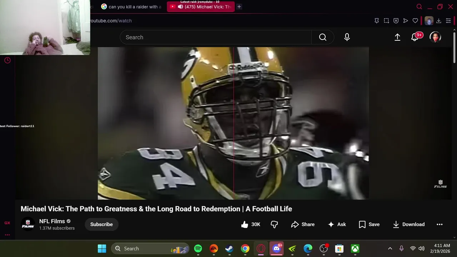Open more actions three-dot menu
This screenshot has height=257, width=457.
[x=440, y=224]
